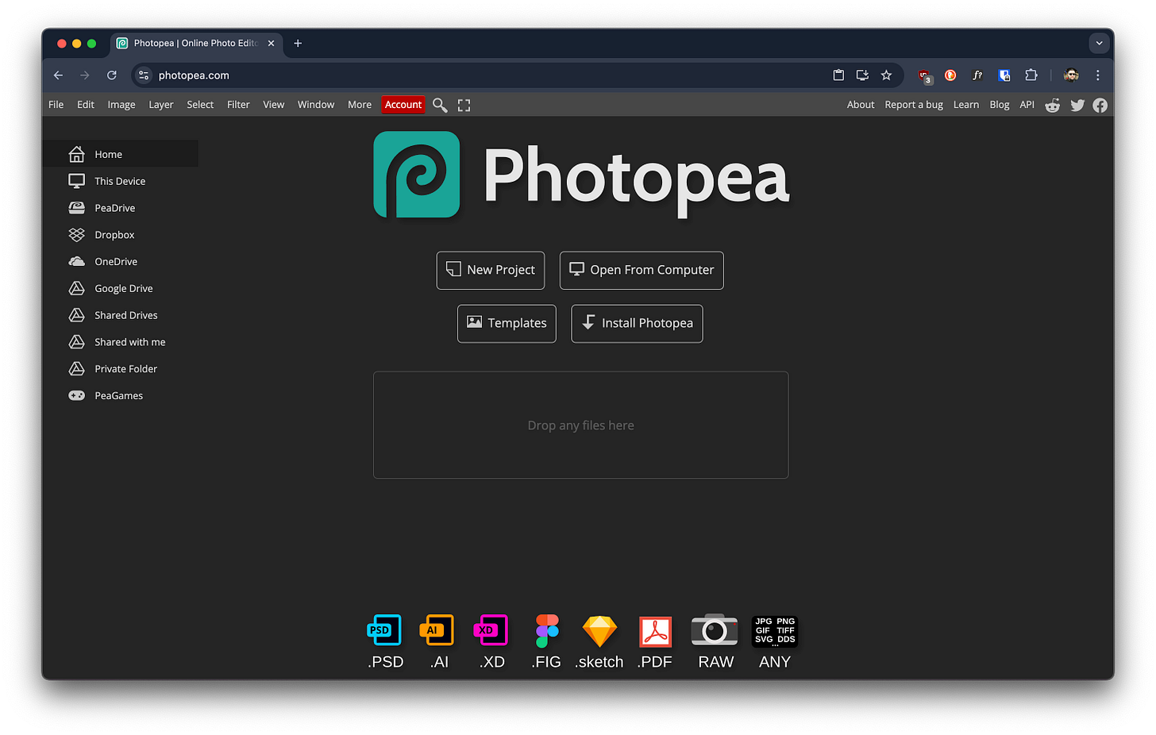1156x735 pixels.
Task: Open the Filter menu
Action: click(x=238, y=105)
